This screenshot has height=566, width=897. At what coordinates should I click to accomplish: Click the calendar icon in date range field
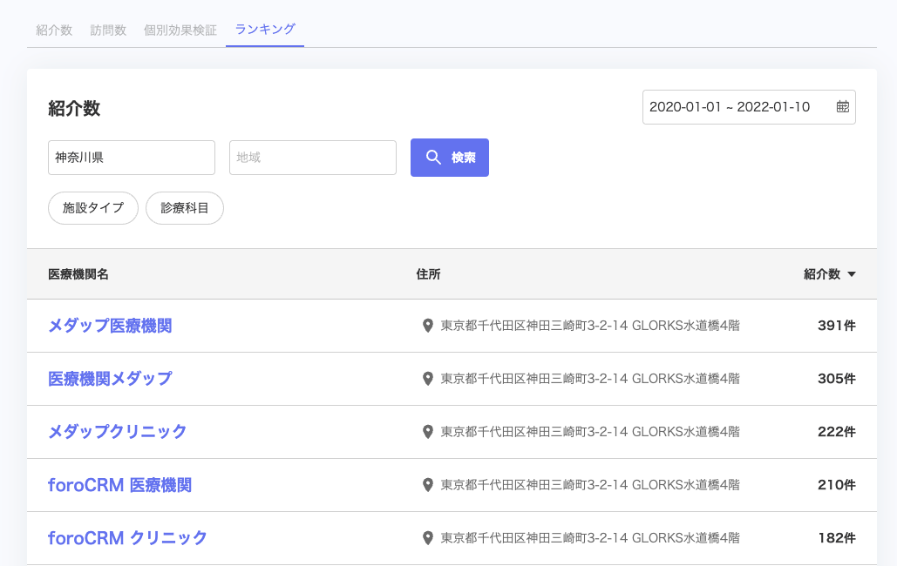click(843, 106)
